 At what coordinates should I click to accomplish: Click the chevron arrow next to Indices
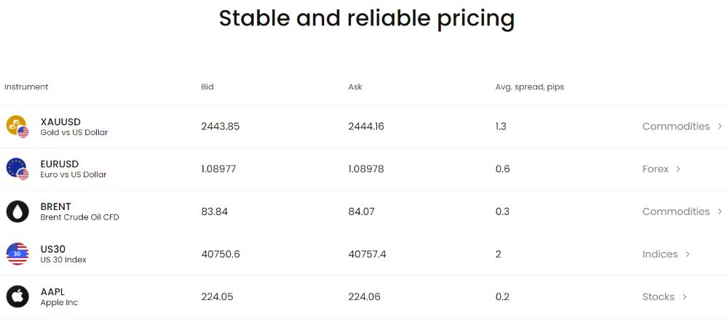click(x=687, y=254)
